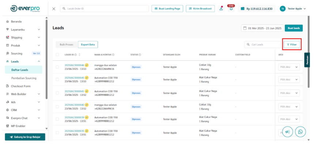Click the Lacak Order ID search field
Image resolution: width=314 pixels, height=144 pixels.
pyautogui.click(x=104, y=9)
